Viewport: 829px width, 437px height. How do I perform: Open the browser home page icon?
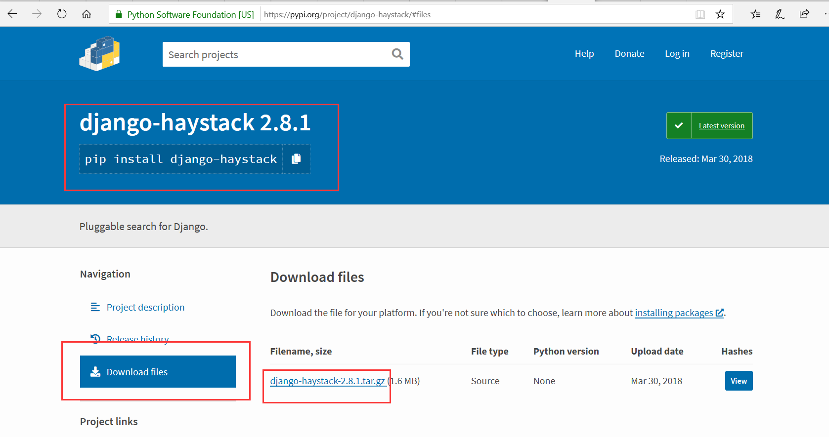(87, 14)
